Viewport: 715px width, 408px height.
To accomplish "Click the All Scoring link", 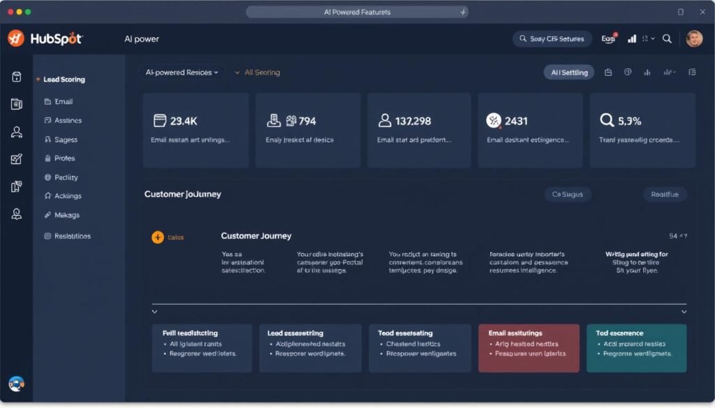I will coord(262,72).
